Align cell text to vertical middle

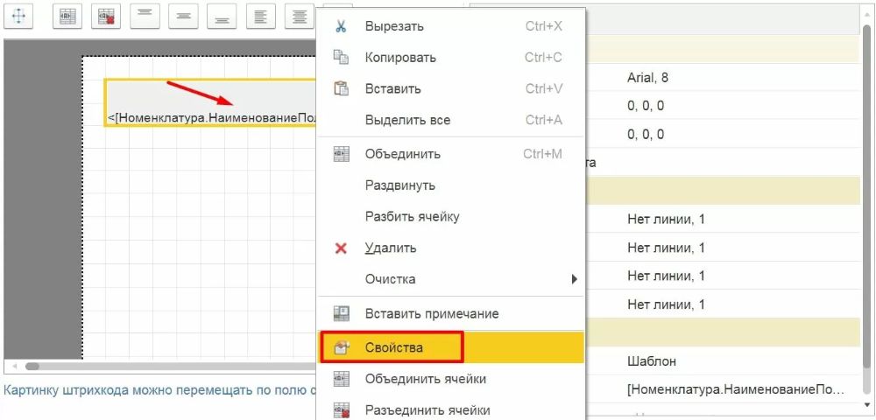pyautogui.click(x=183, y=16)
